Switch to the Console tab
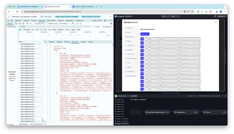The height and width of the screenshot is (134, 234). pyautogui.click(x=26, y=20)
